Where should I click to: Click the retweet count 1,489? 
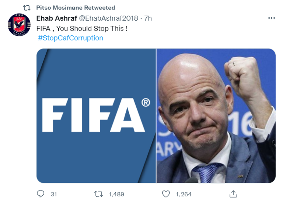click(116, 194)
